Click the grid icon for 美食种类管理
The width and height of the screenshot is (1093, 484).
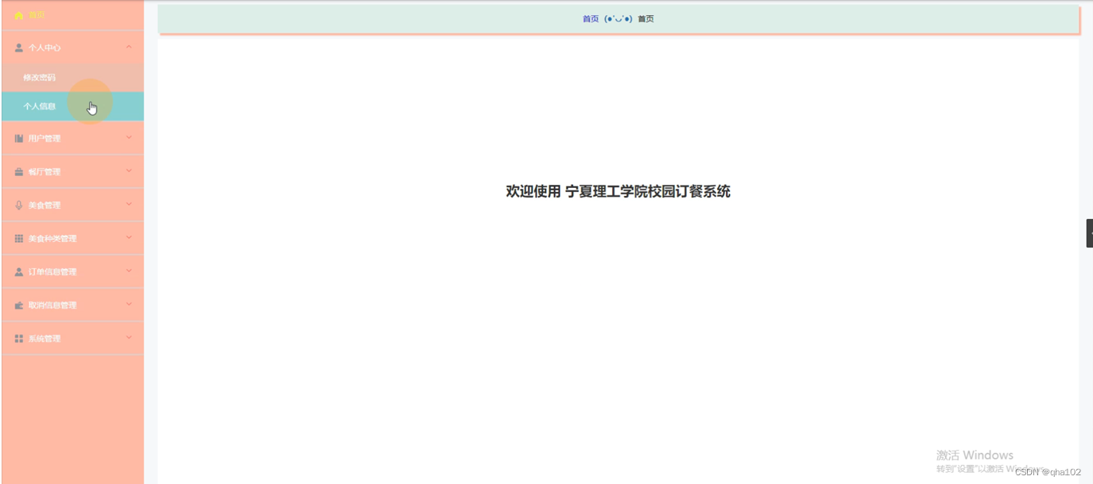19,238
